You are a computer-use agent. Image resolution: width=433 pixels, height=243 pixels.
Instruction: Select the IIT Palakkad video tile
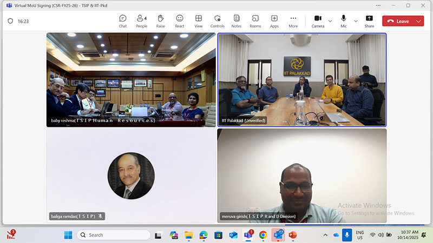tap(302, 80)
